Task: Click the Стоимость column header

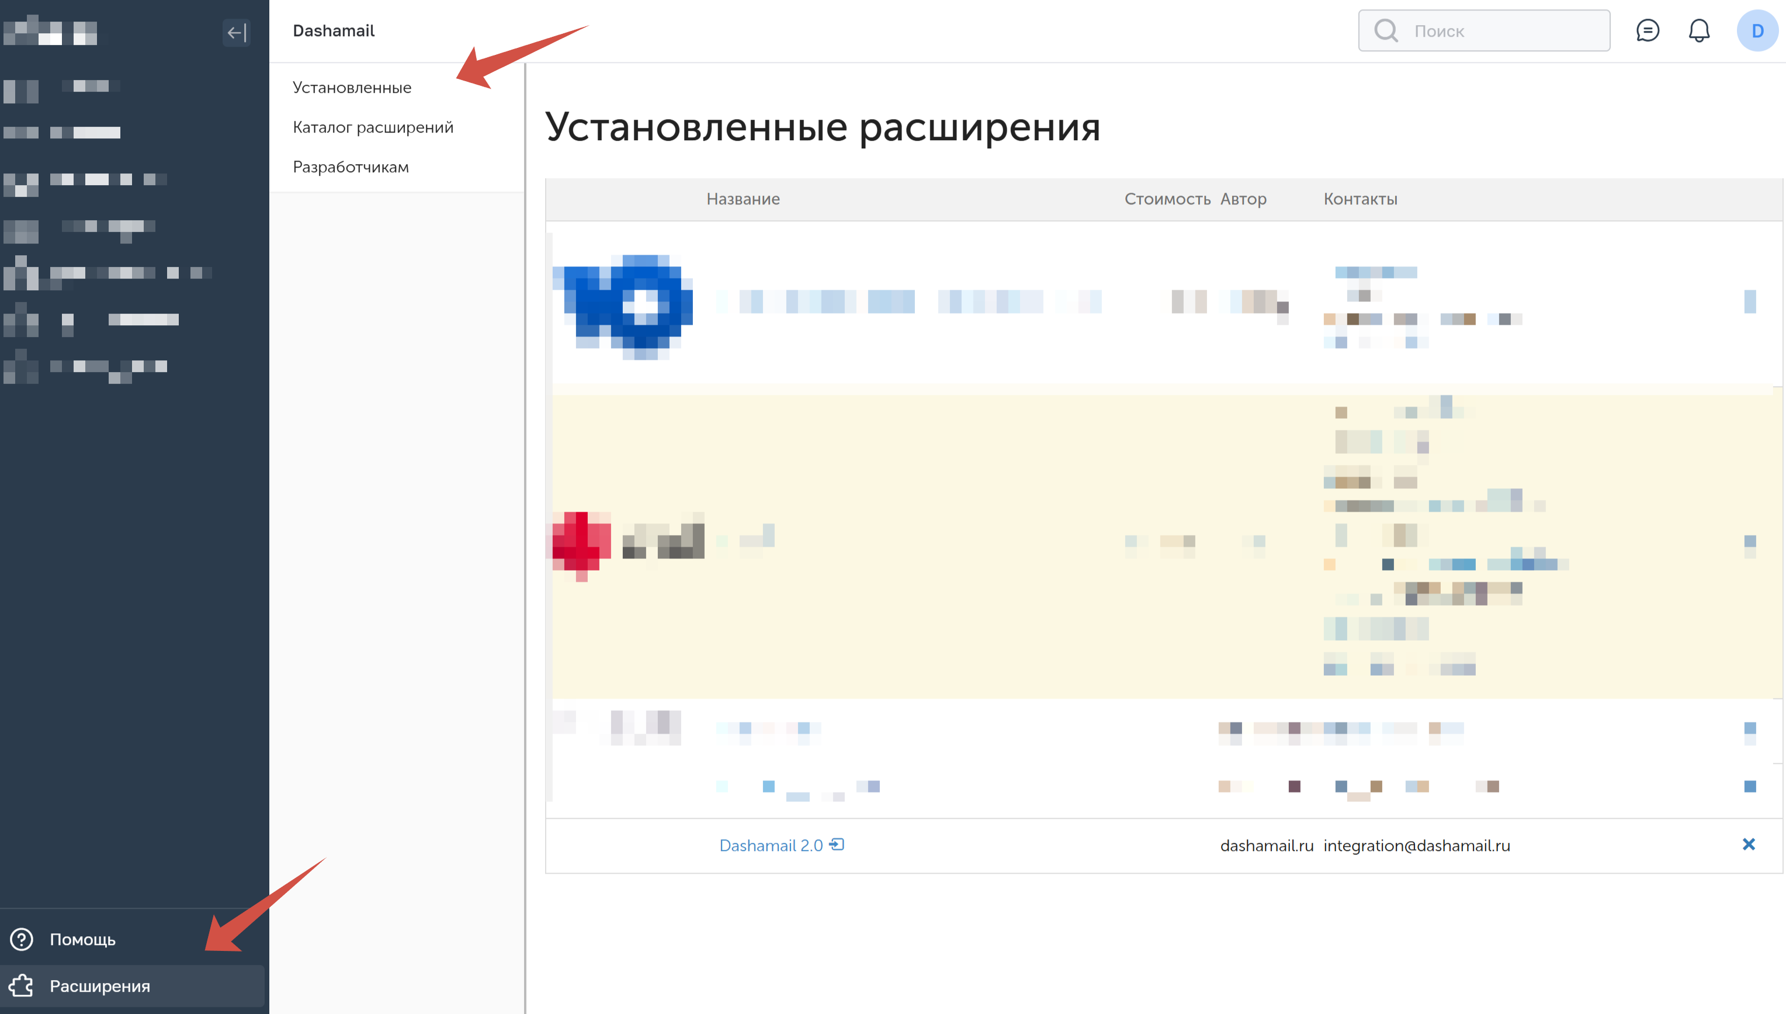Action: 1167,199
